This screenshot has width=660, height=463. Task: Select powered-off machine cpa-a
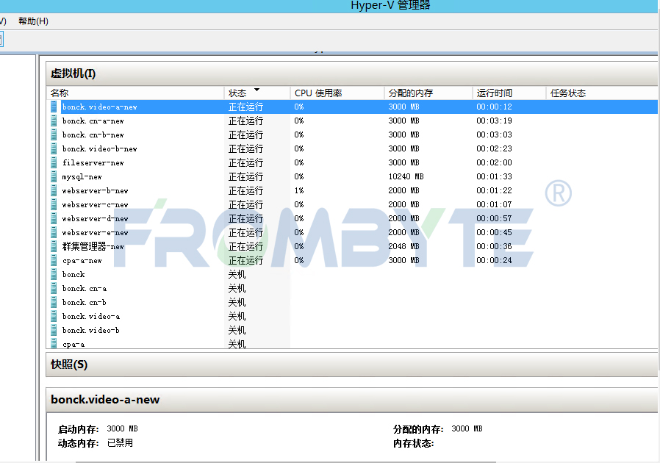tap(73, 344)
